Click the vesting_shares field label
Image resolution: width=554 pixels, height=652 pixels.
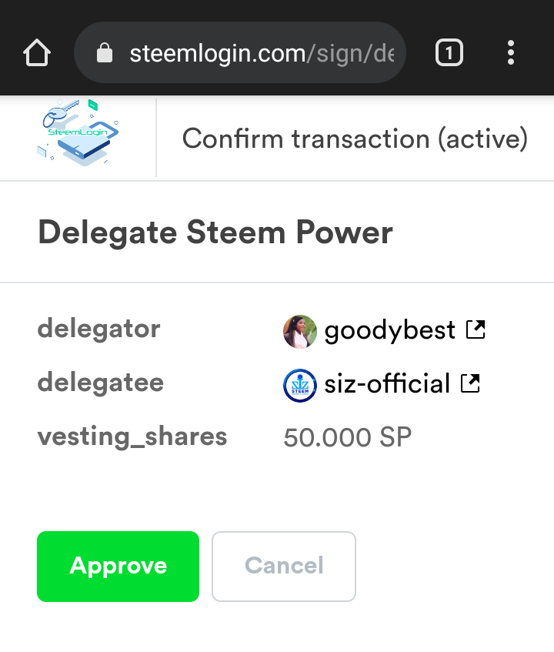point(132,436)
